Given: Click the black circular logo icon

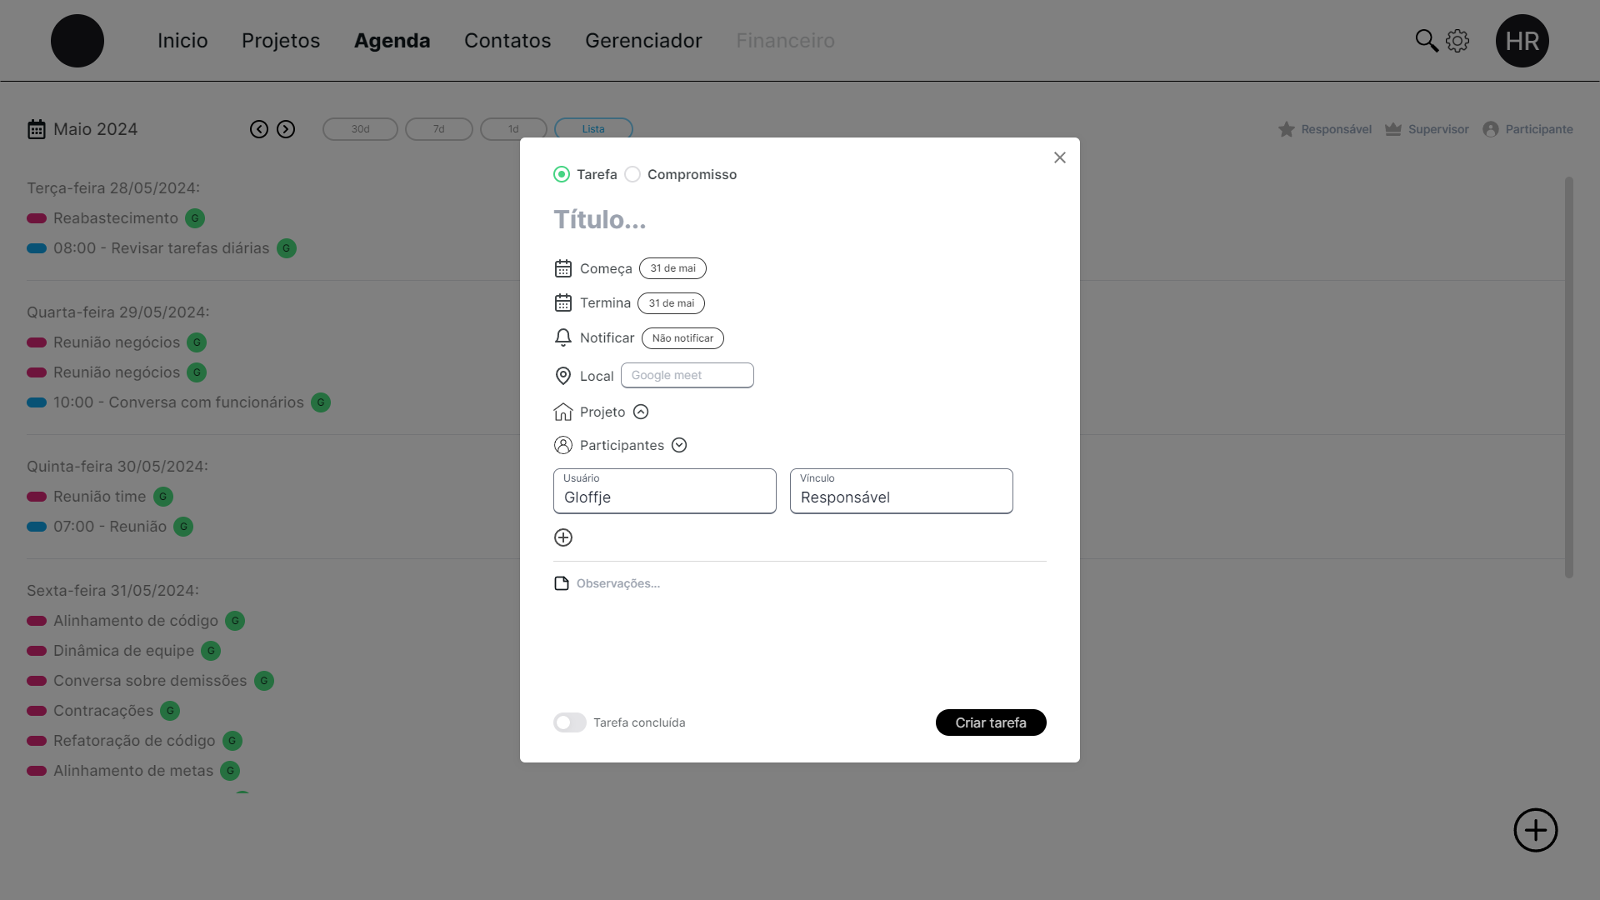Looking at the screenshot, I should coord(77,41).
